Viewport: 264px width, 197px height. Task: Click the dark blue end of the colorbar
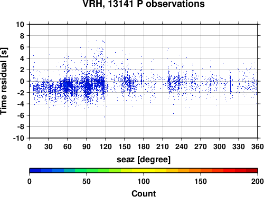point(35,171)
